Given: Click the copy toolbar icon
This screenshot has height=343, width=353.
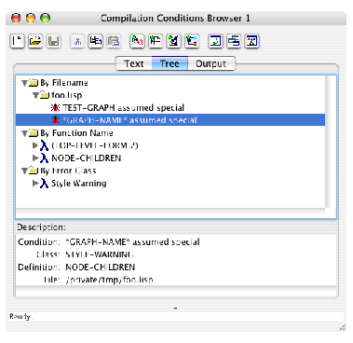Looking at the screenshot, I should (x=96, y=41).
